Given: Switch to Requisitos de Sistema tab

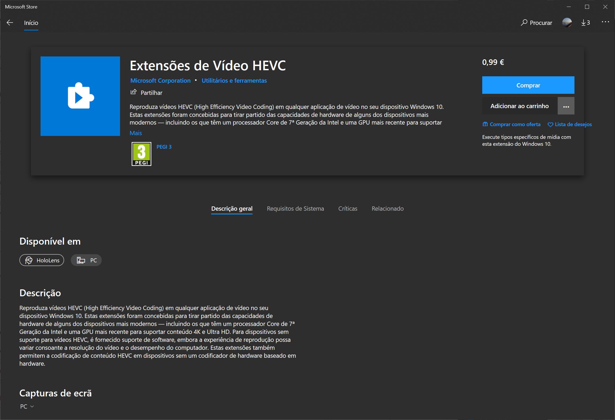Looking at the screenshot, I should click(295, 209).
